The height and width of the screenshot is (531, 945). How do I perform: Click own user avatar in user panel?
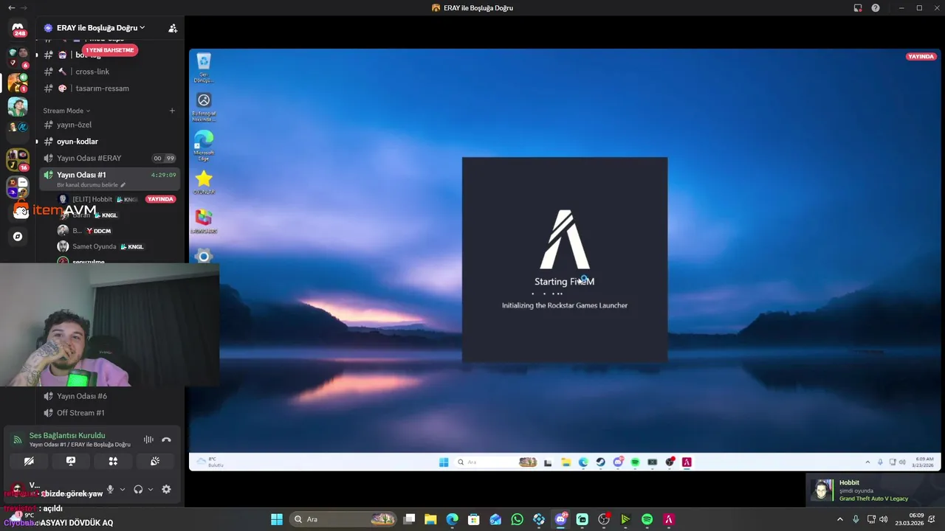(x=17, y=488)
